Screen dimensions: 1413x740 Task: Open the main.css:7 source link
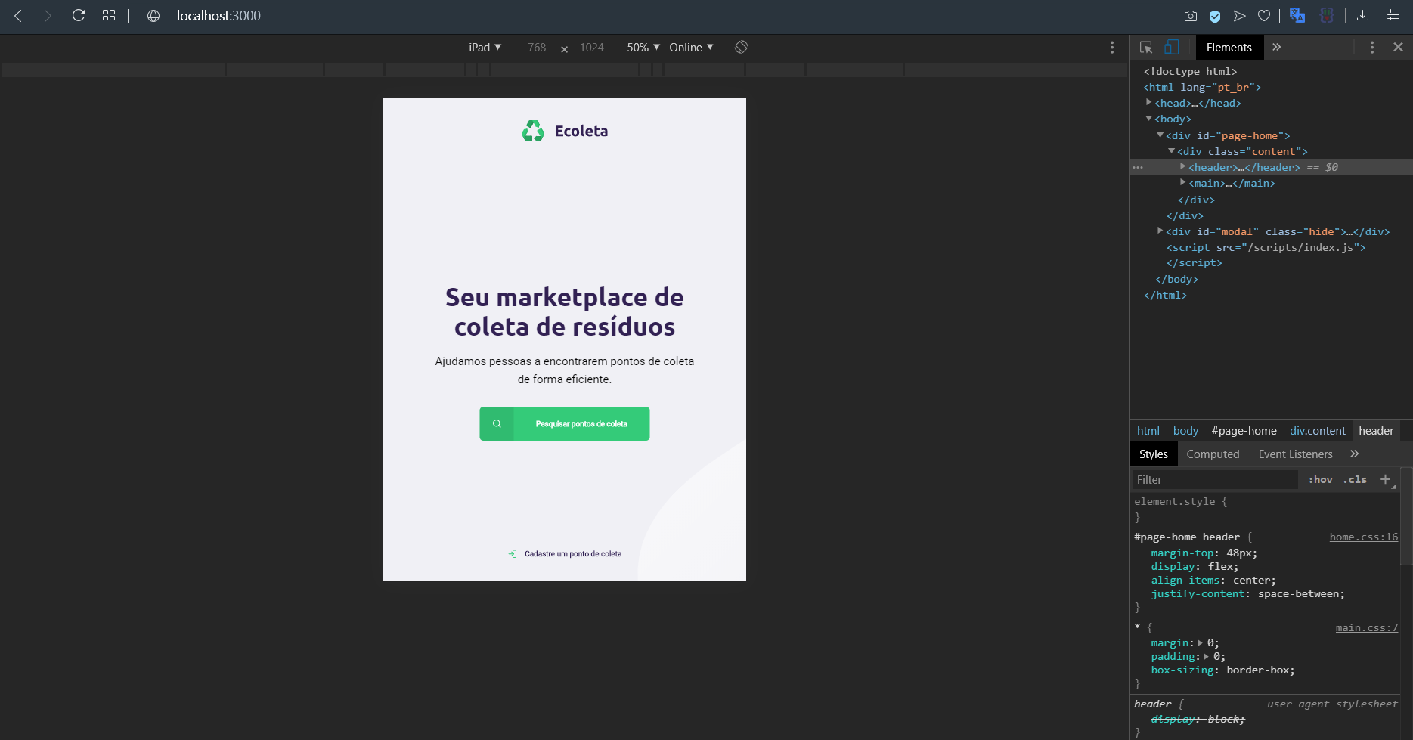click(1367, 627)
